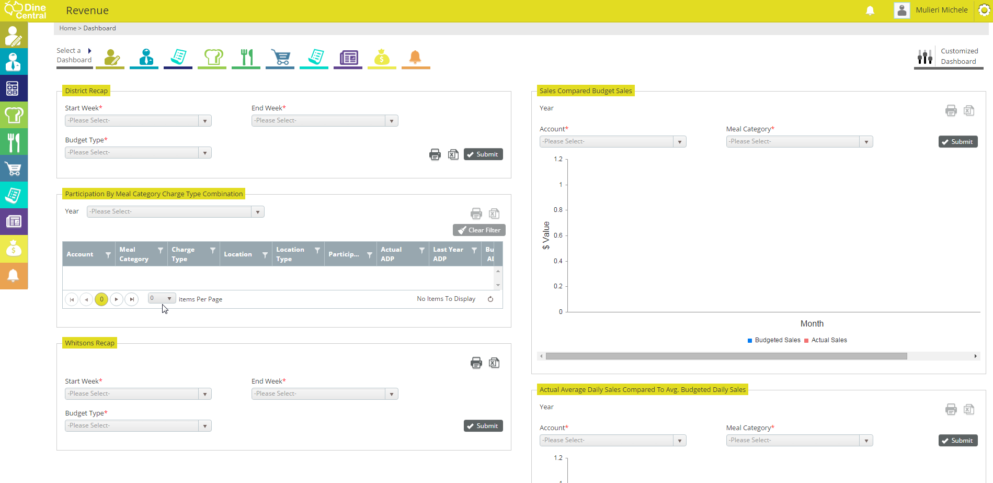The image size is (993, 483).
Task: Click the notification bell in top header
Action: tap(870, 10)
